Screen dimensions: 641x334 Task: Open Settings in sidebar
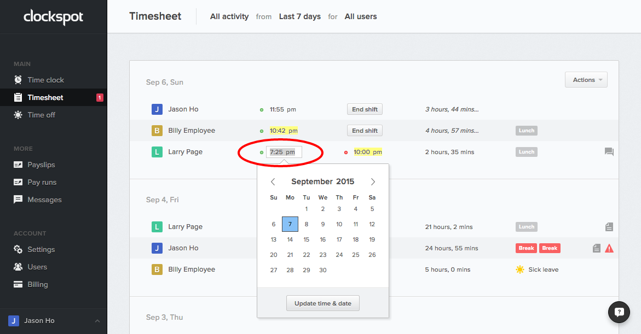tap(53, 249)
